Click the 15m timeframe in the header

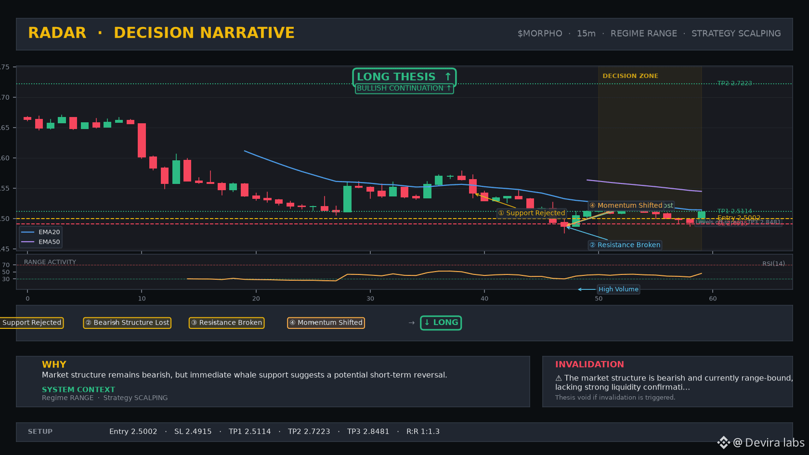[x=586, y=34]
